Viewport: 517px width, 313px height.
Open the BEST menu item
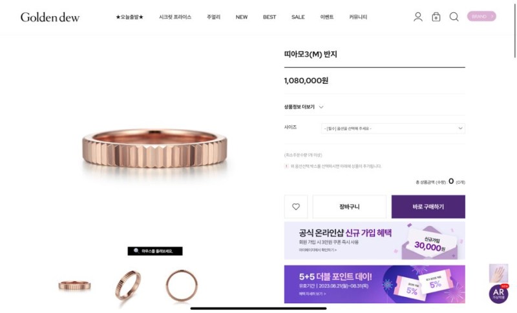click(269, 17)
